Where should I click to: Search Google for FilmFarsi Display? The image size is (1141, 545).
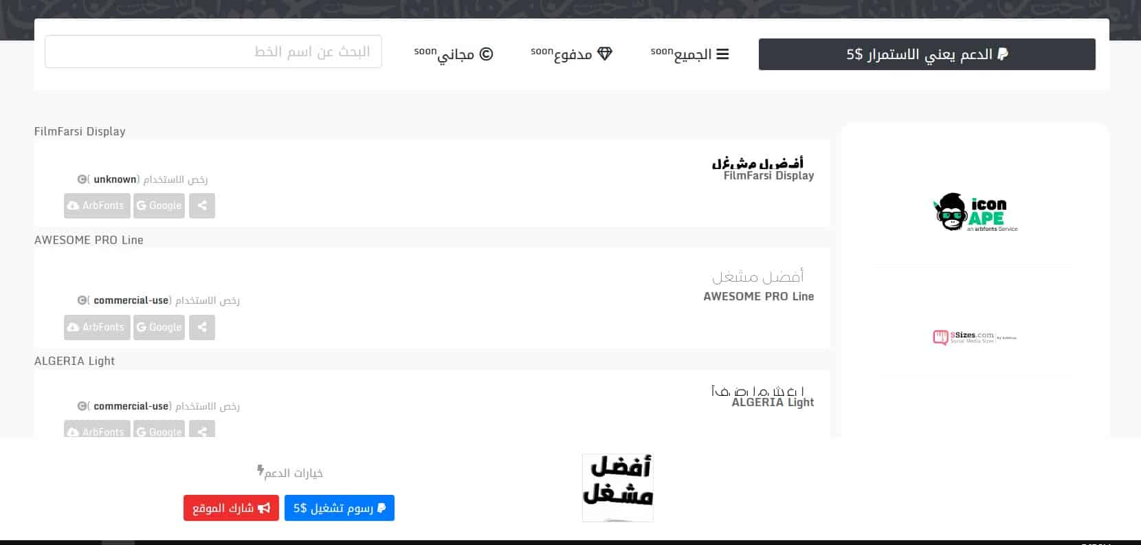(159, 205)
